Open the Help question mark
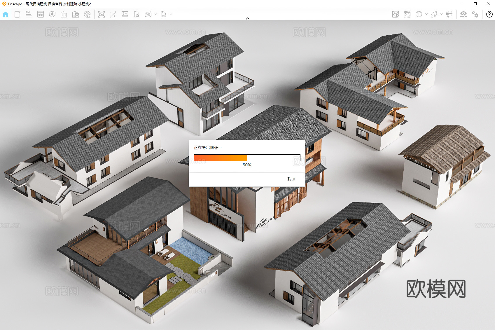 click(489, 14)
